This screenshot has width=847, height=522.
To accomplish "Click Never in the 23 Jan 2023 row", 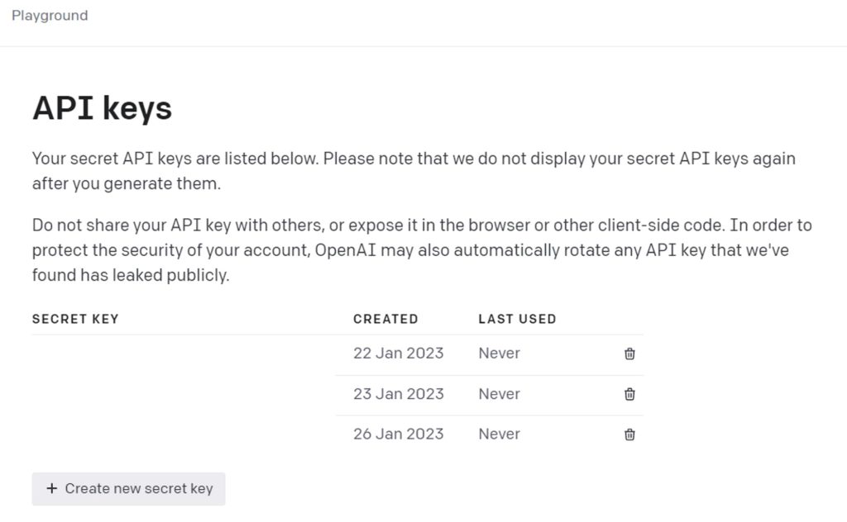I will (x=499, y=394).
